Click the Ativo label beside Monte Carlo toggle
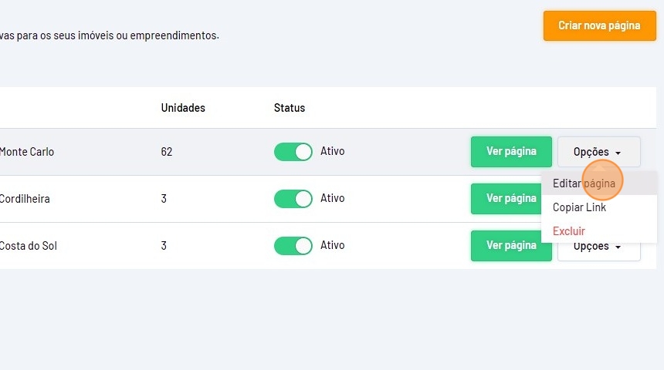The width and height of the screenshot is (664, 370). [333, 151]
